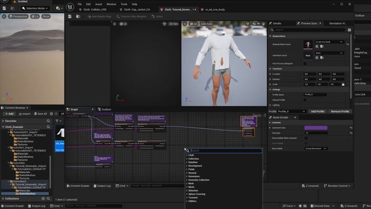Expand the Geometry Collection category
Viewport: 371px width, 209px height.
tap(187, 180)
